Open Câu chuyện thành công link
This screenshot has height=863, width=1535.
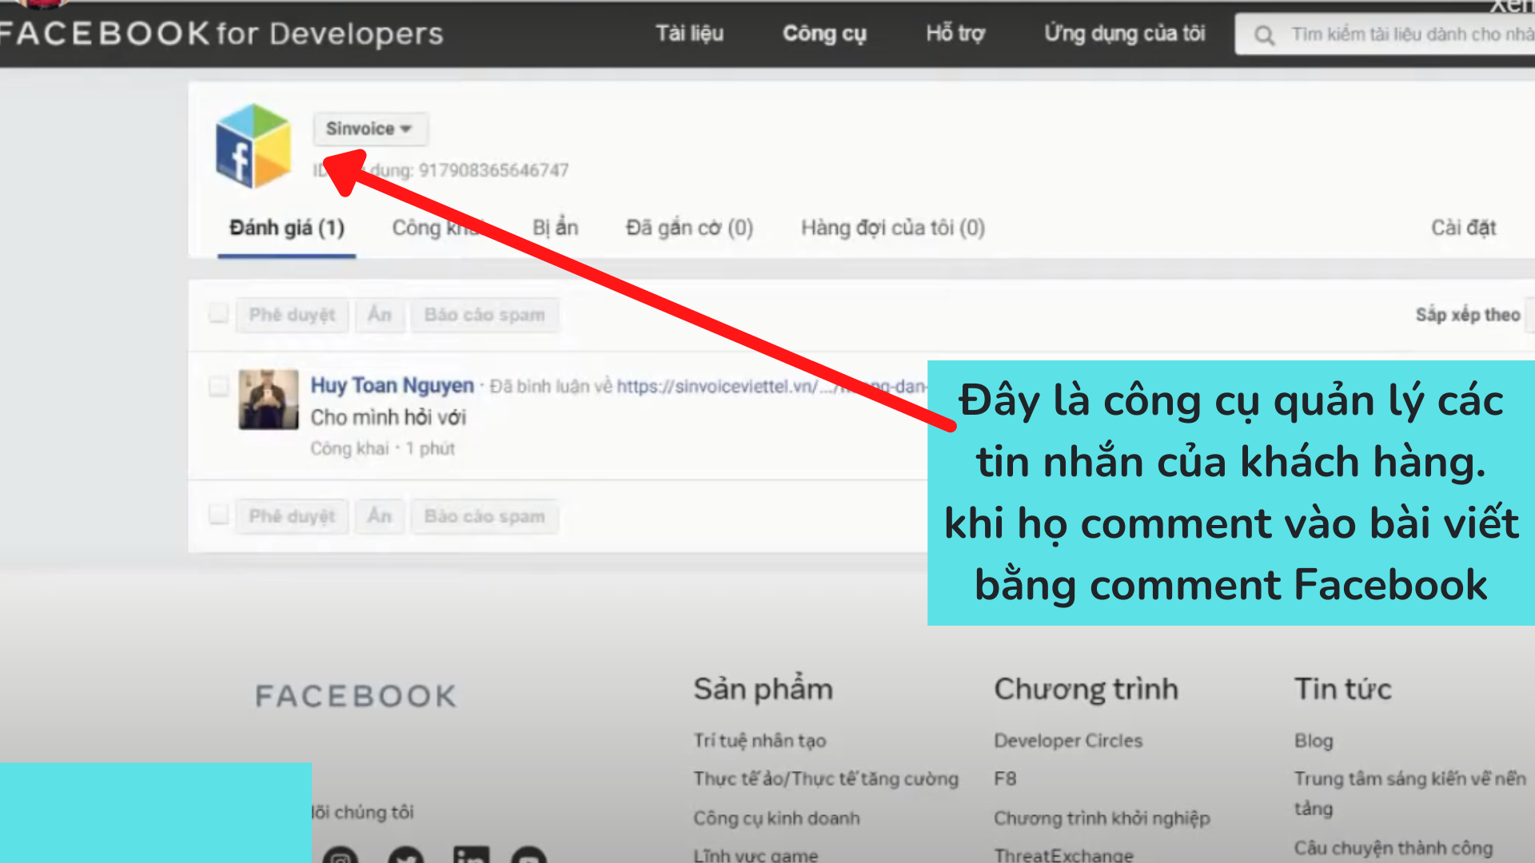pos(1393,848)
